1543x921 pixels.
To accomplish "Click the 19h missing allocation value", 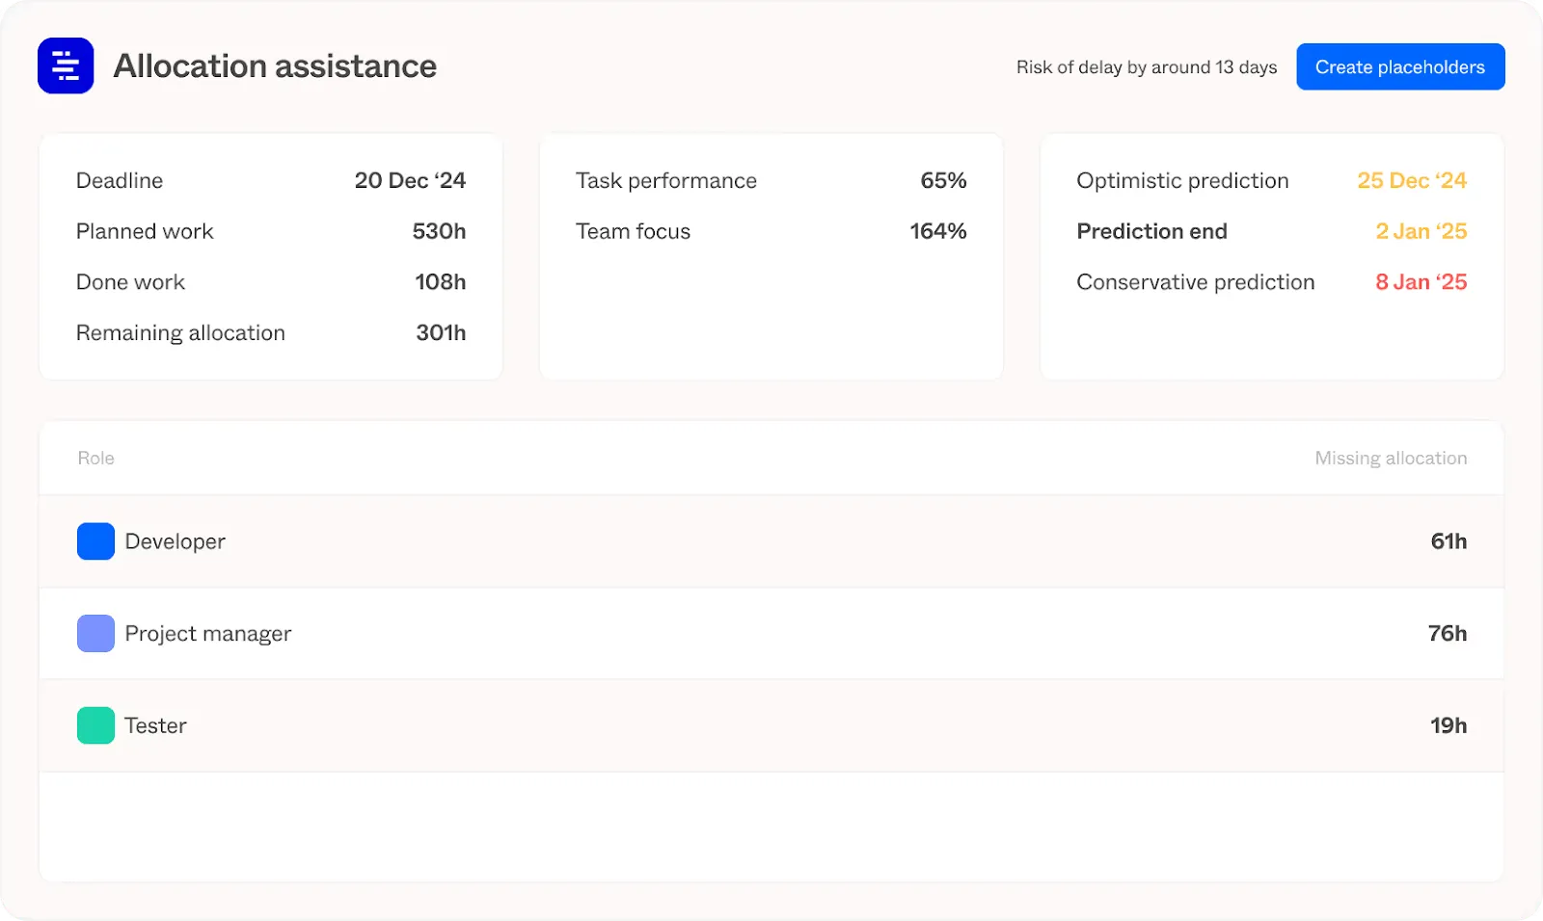I will pos(1448,725).
